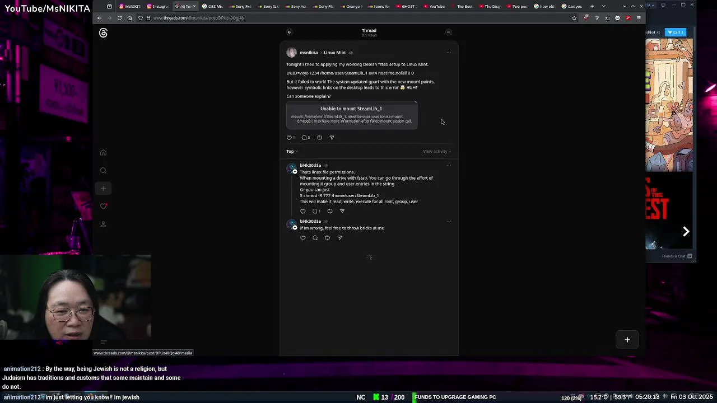Open first bl4k30d3a username on permissions reply
The height and width of the screenshot is (403, 717).
310,165
